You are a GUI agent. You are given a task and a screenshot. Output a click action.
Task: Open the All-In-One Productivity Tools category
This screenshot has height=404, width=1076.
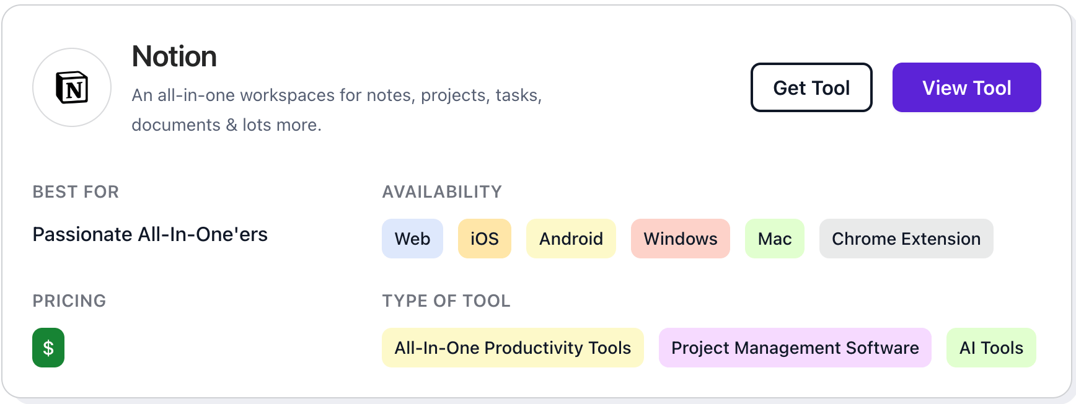(x=513, y=348)
